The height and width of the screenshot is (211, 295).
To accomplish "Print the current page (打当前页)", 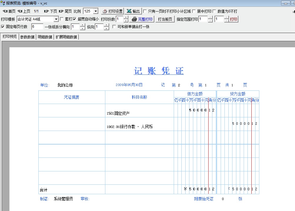I will pyautogui.click(x=165, y=19).
